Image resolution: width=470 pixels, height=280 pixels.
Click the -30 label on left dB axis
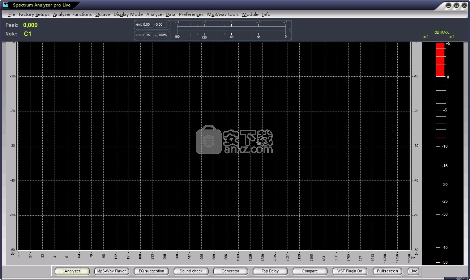12,146
